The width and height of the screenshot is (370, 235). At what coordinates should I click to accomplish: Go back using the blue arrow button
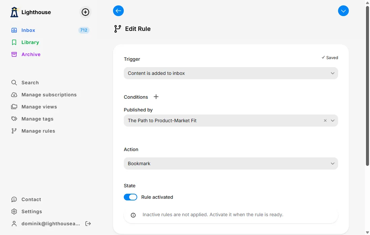pyautogui.click(x=118, y=11)
